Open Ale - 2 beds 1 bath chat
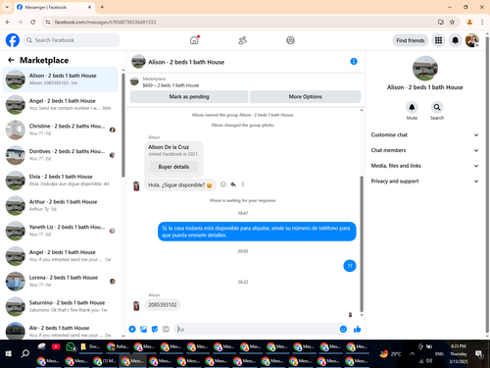The width and height of the screenshot is (490, 368). tap(61, 331)
